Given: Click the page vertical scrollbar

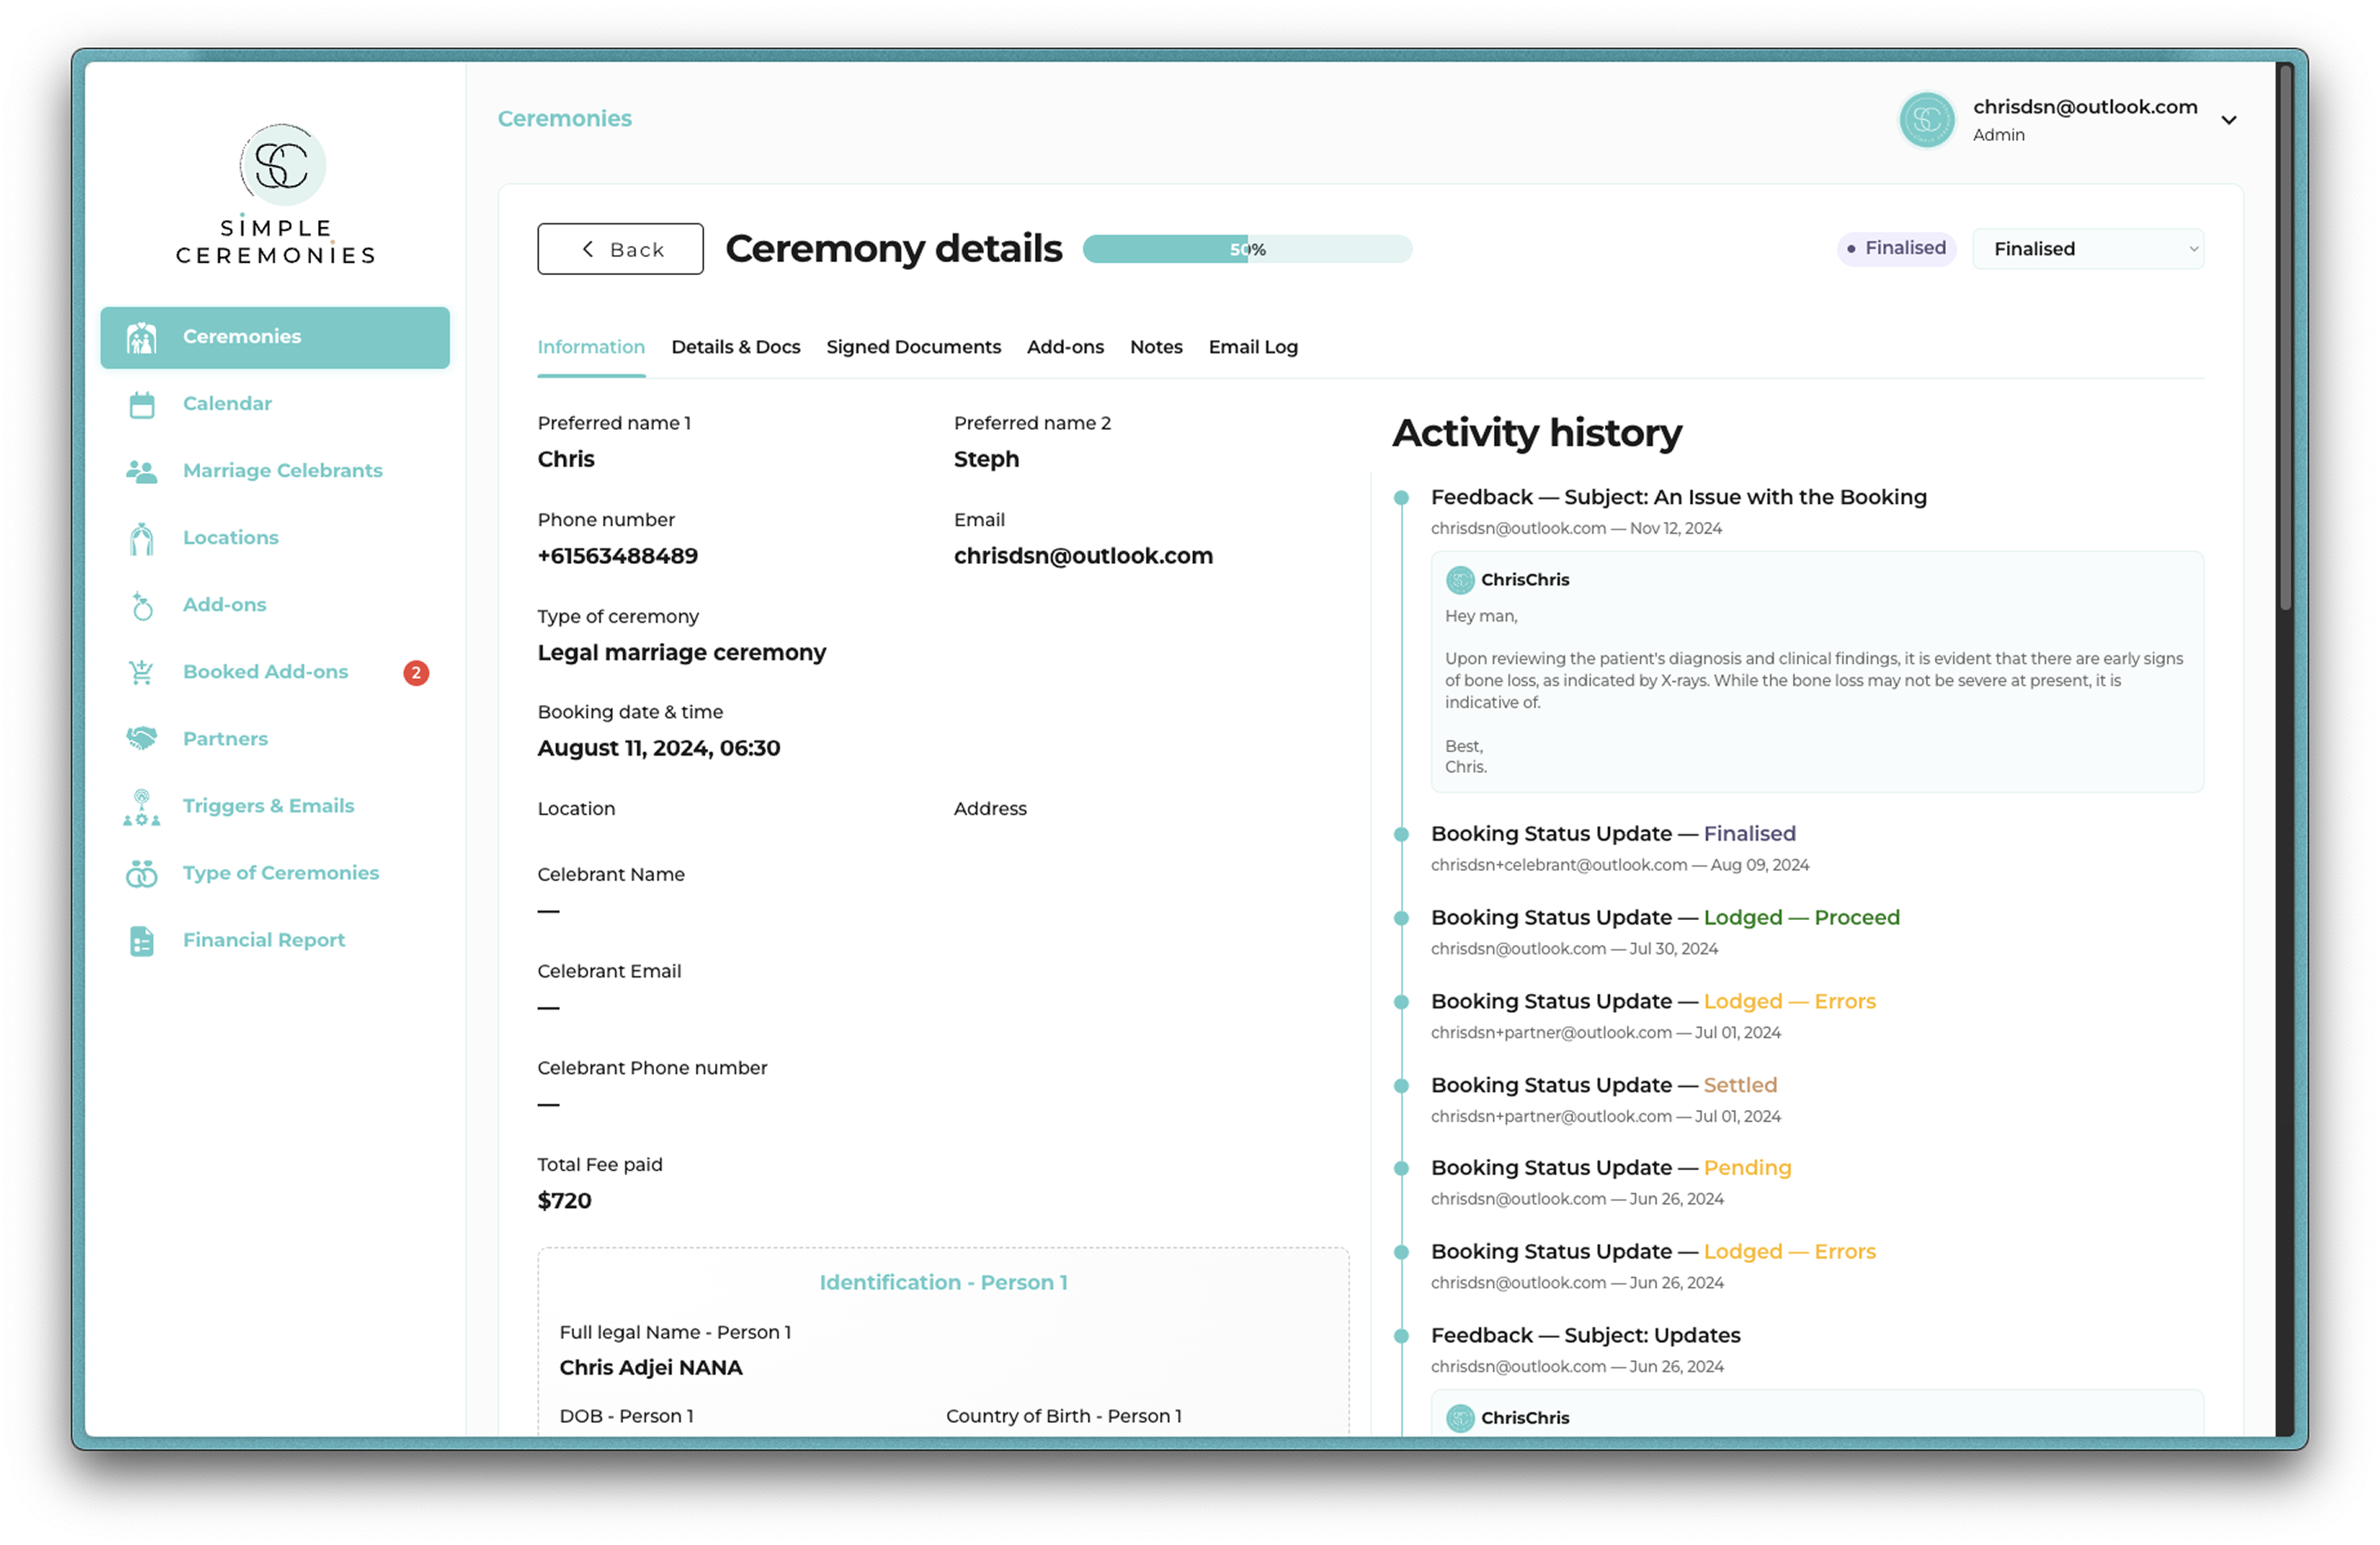Looking at the screenshot, I should click(2285, 337).
